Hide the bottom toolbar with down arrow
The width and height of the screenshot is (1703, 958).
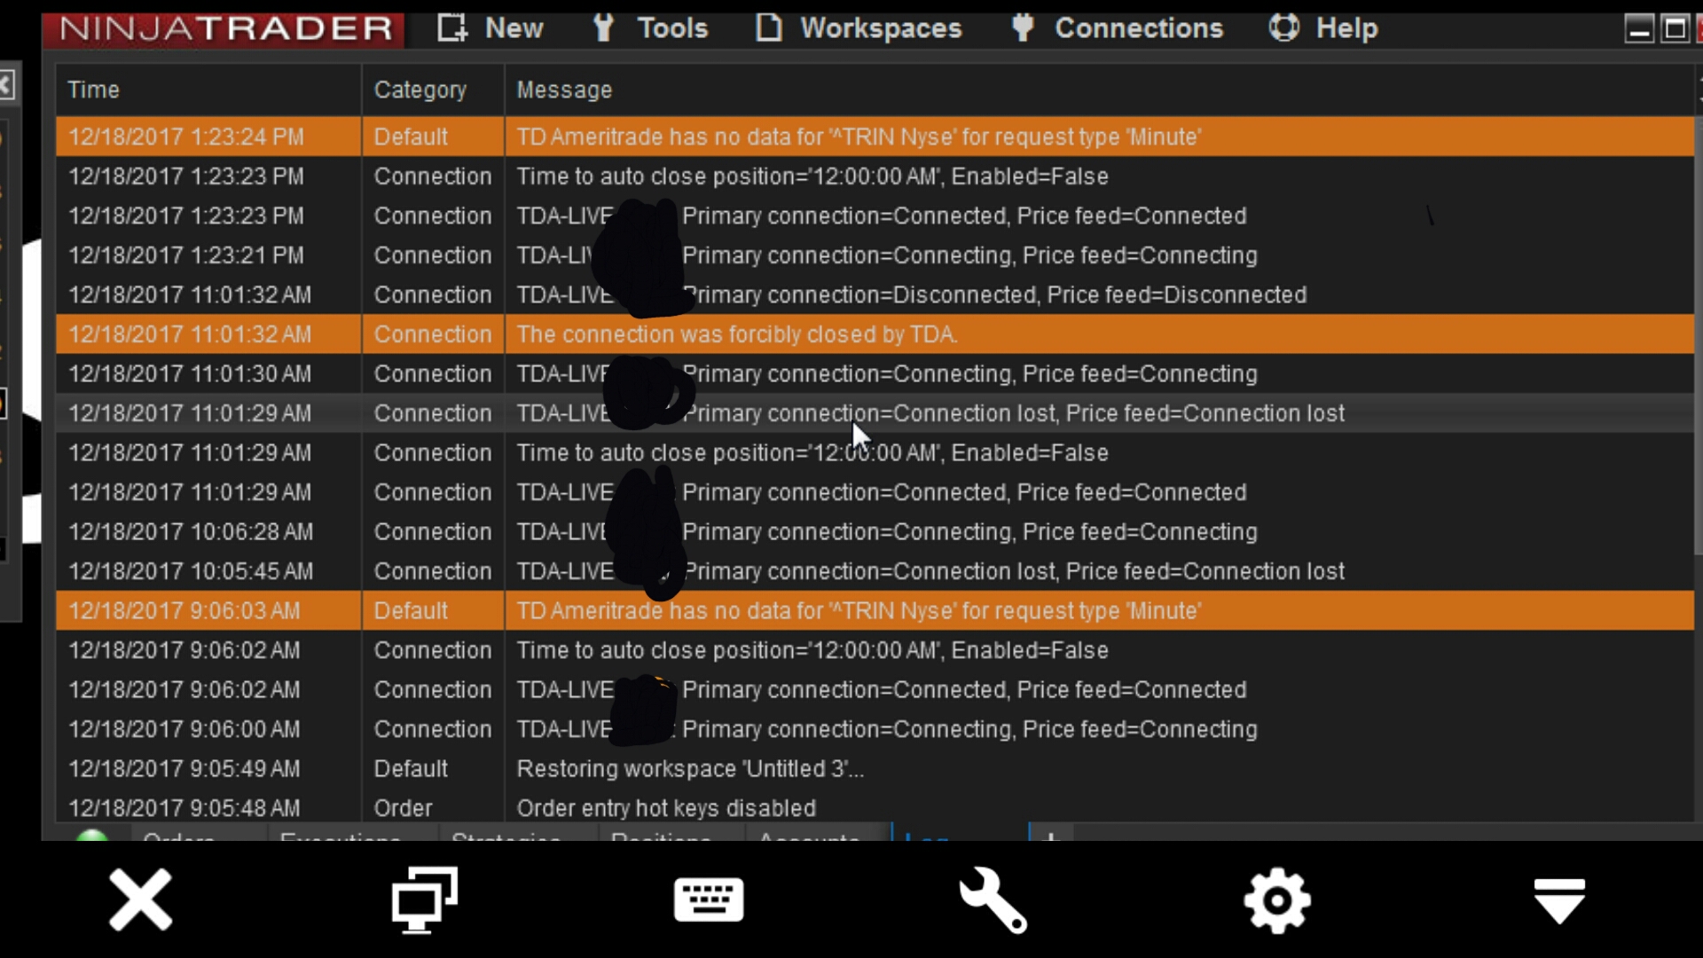[x=1559, y=900]
